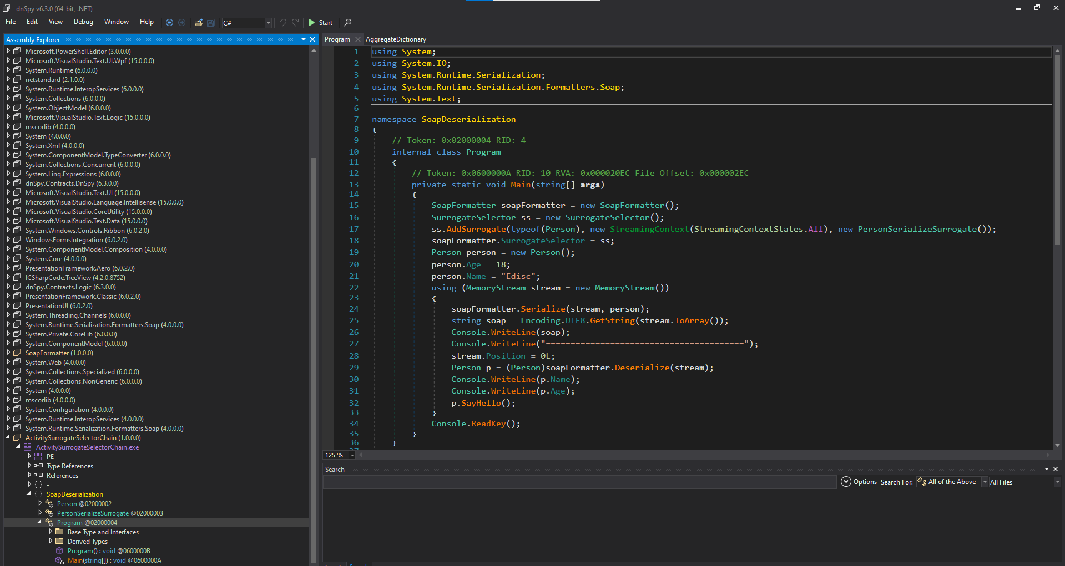Click the Assembly Explorer vertical scrollbar
The width and height of the screenshot is (1065, 566).
tap(314, 360)
